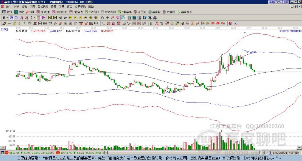
Task: Click the red circle crosshair target tool
Action: tap(60, 24)
